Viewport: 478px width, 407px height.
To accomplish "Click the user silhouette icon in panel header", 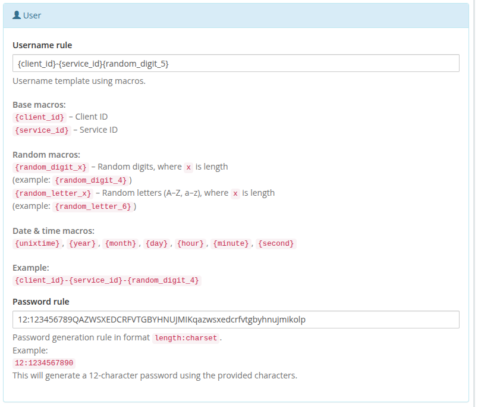I will [17, 15].
